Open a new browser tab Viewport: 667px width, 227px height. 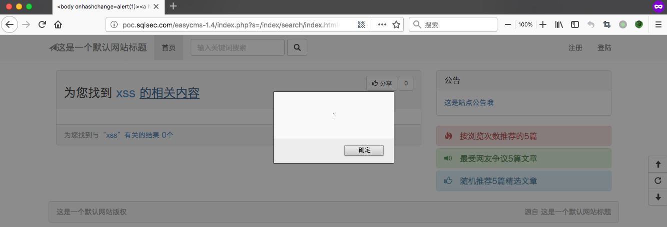click(173, 6)
